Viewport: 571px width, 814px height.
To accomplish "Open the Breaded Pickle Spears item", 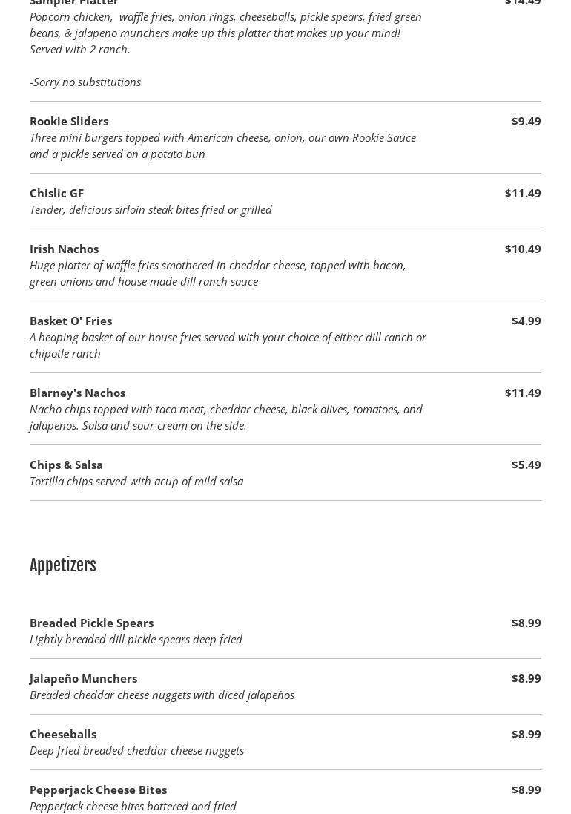I will 91,623.
